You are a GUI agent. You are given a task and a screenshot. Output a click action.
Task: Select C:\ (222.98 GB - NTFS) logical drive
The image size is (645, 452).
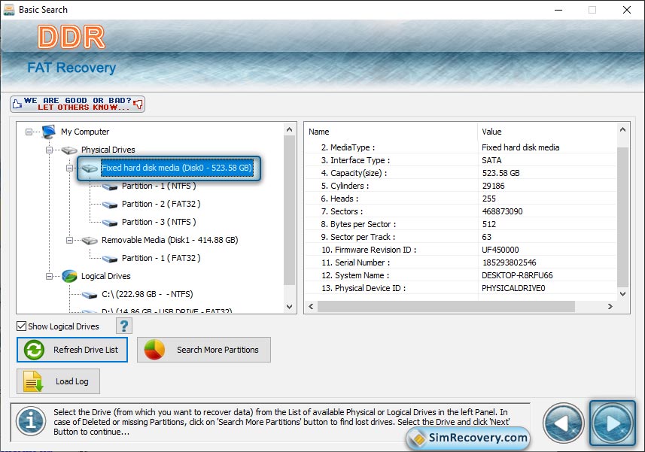pyautogui.click(x=148, y=294)
